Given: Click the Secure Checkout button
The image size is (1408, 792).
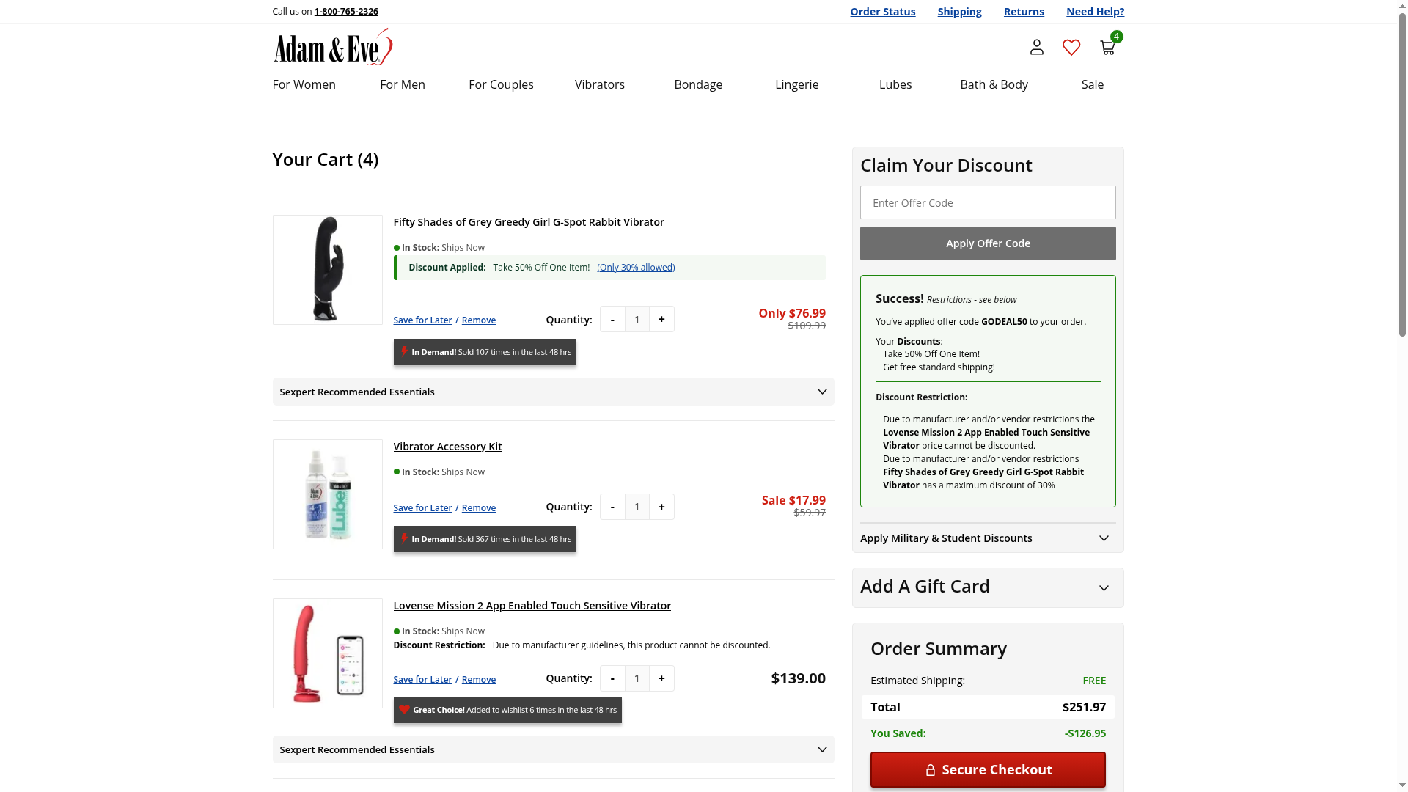Looking at the screenshot, I should (x=987, y=769).
